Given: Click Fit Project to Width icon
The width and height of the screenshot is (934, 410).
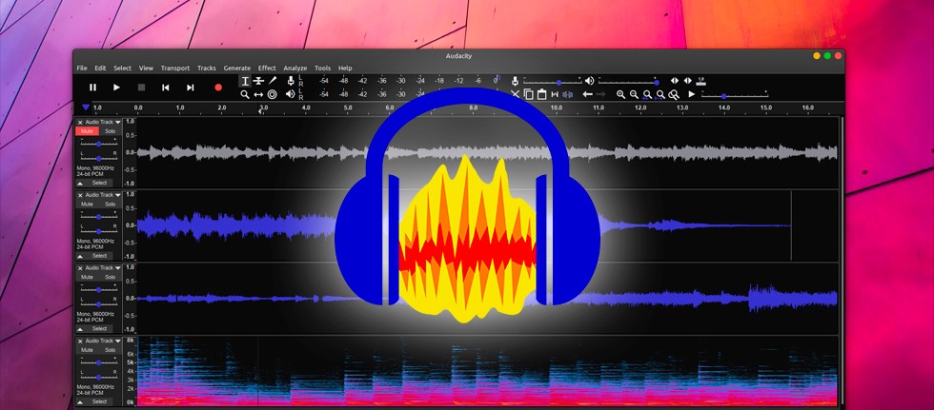Looking at the screenshot, I should pyautogui.click(x=660, y=94).
